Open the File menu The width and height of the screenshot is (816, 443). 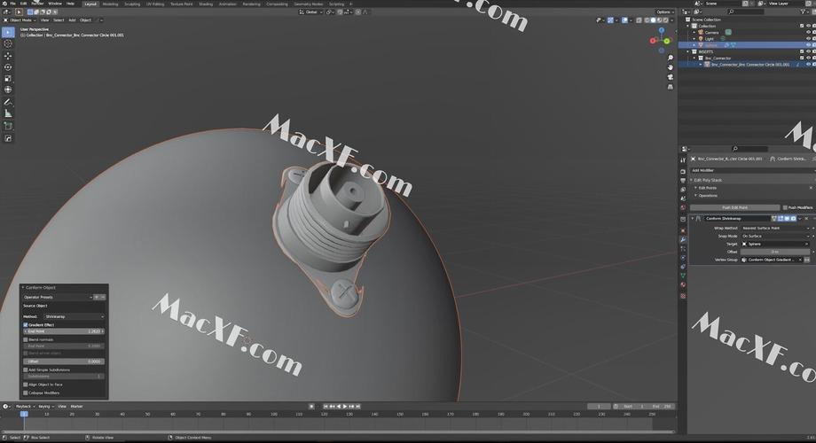click(13, 4)
